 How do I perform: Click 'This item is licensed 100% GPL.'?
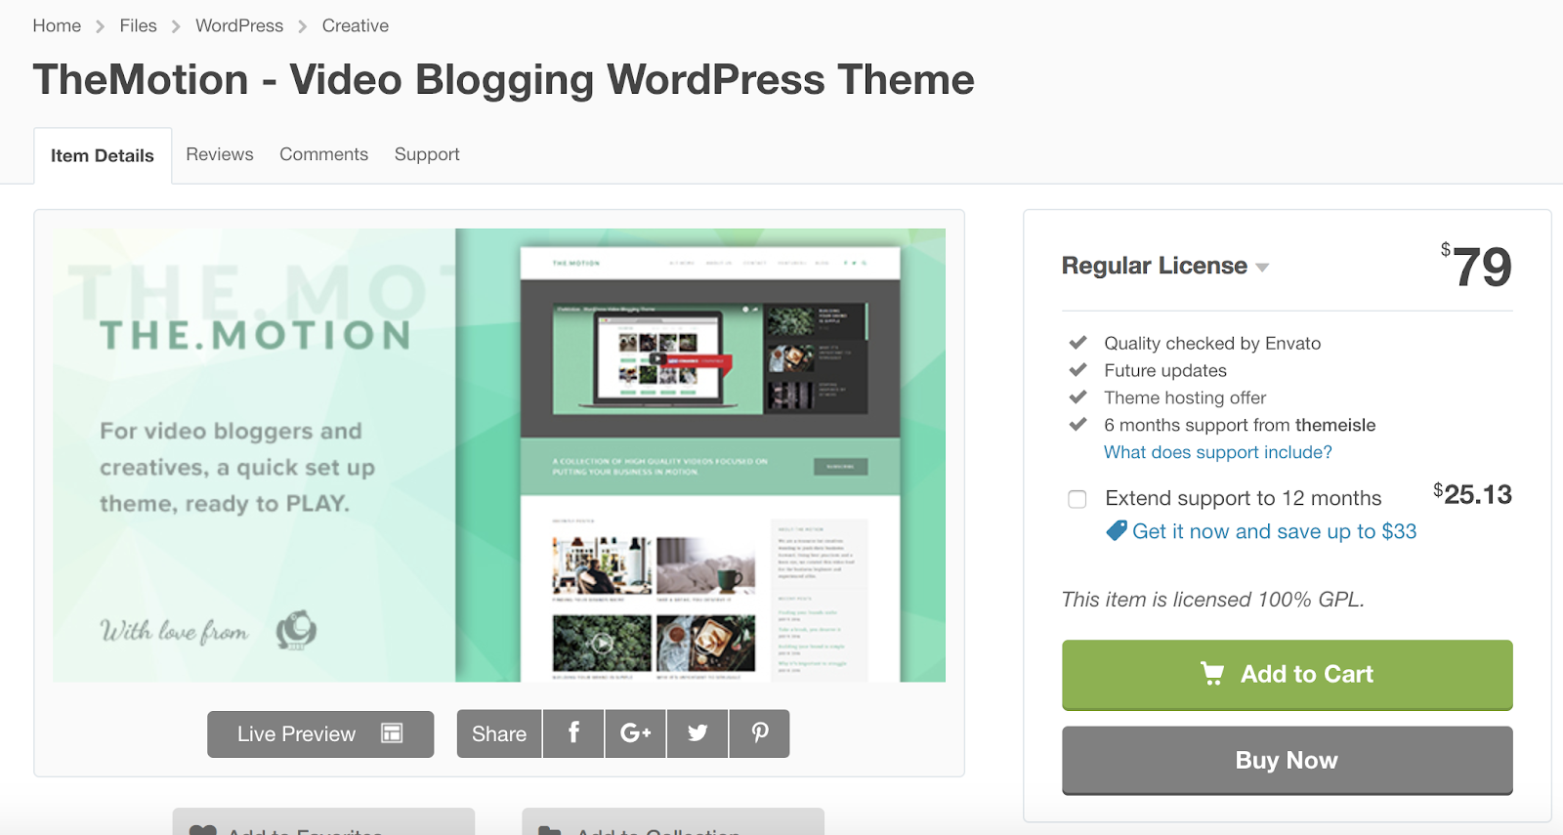pos(1213,600)
